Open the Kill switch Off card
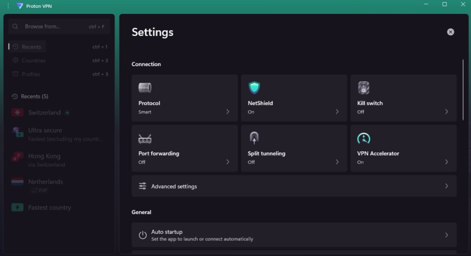Screen dimensions: 471x256 (403, 98)
